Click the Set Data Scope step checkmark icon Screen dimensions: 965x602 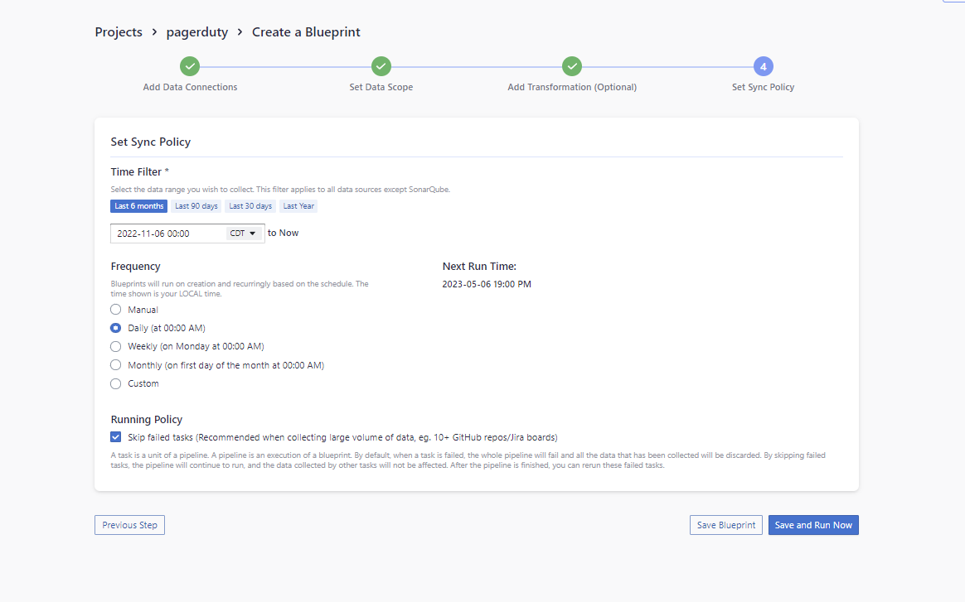(x=381, y=66)
